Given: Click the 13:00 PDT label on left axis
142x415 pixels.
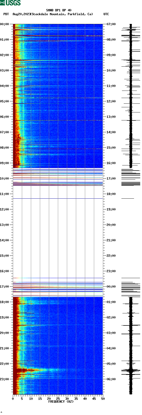Looking at the screenshot, I should (x=4, y=225).
